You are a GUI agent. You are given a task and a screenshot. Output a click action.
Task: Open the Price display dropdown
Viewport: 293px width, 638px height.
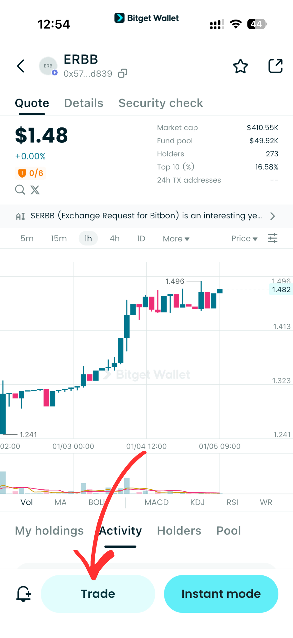pyautogui.click(x=244, y=239)
